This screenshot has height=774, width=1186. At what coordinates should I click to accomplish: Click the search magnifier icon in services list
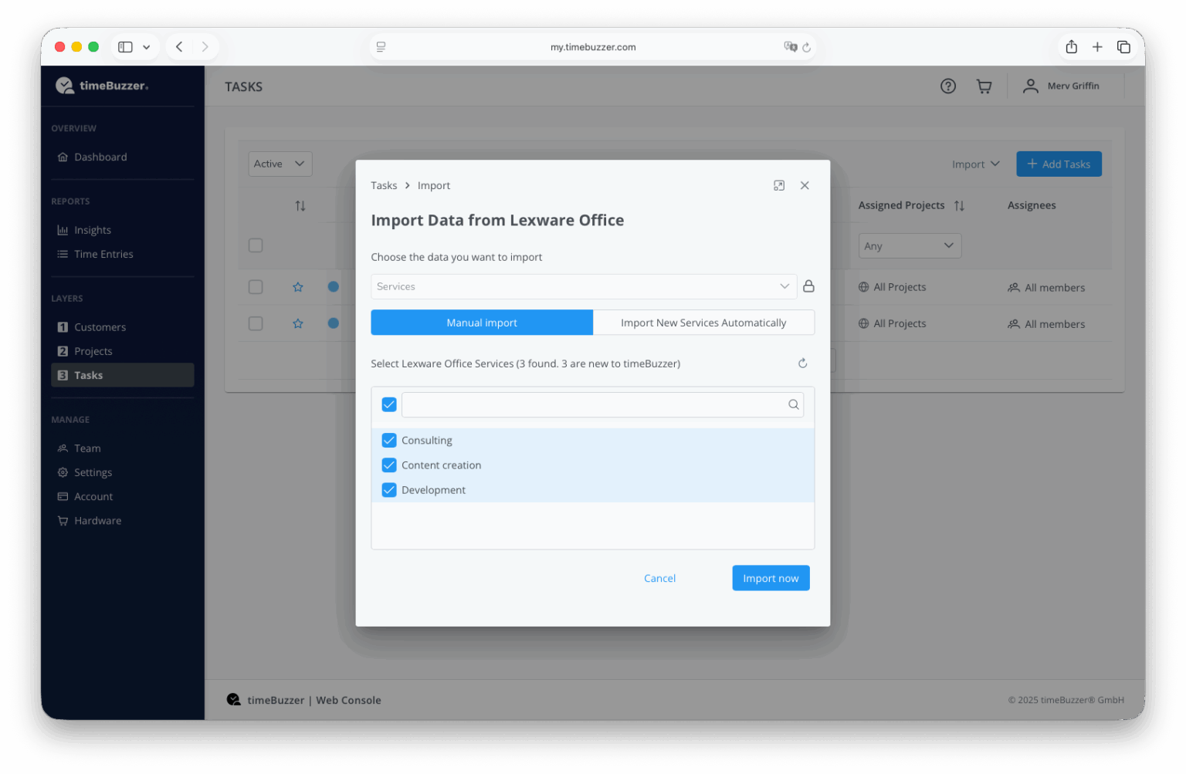click(793, 405)
